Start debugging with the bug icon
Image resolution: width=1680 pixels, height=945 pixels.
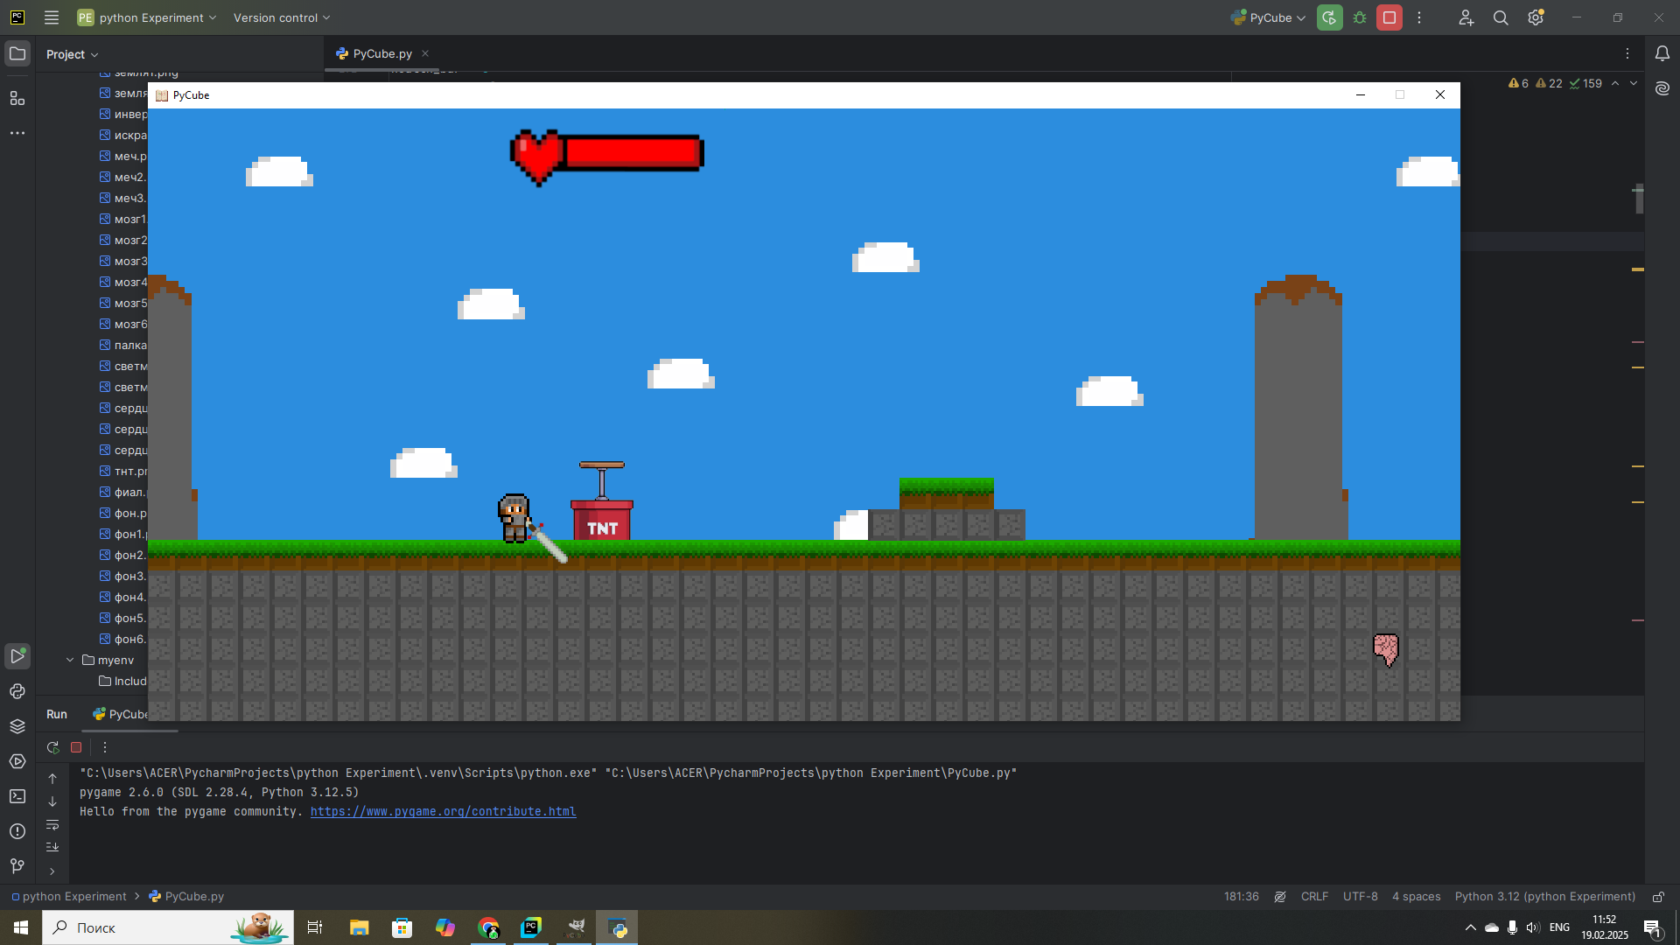click(x=1360, y=17)
